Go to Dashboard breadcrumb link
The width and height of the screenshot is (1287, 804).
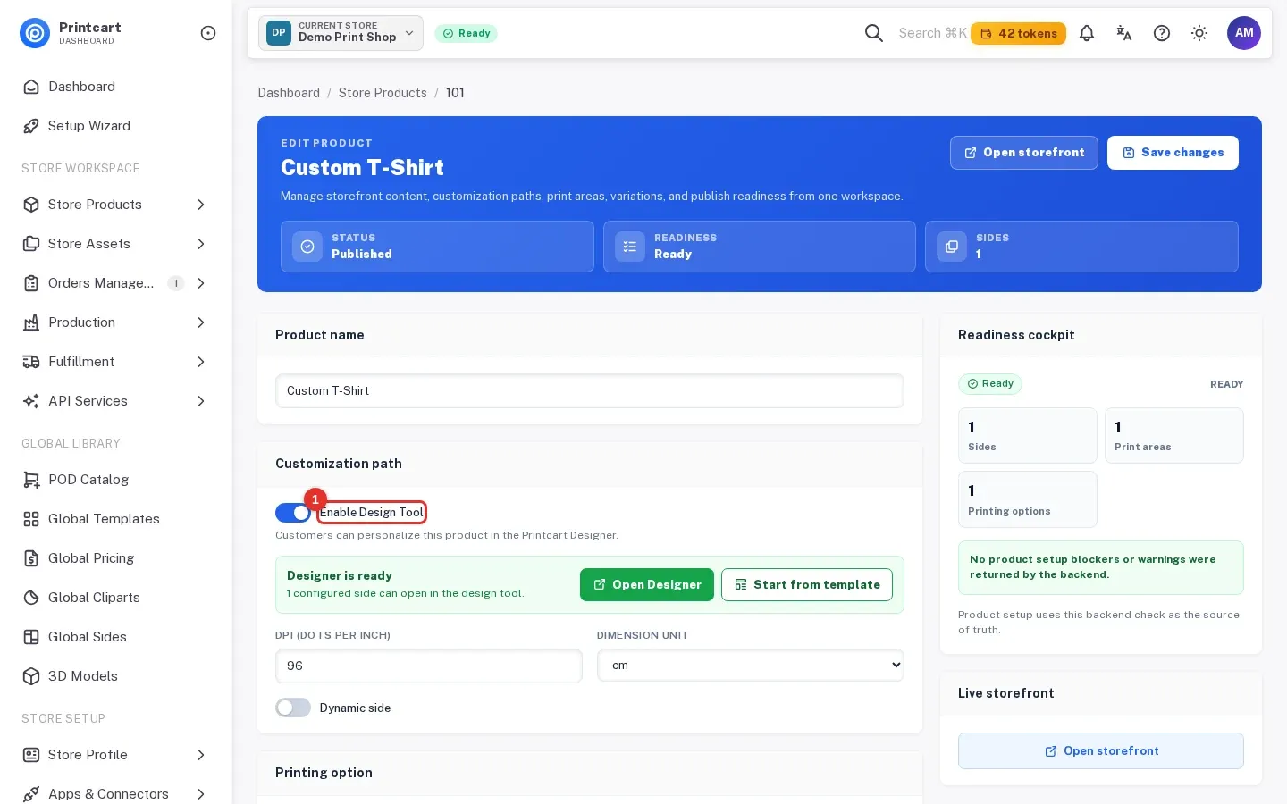[x=289, y=93]
